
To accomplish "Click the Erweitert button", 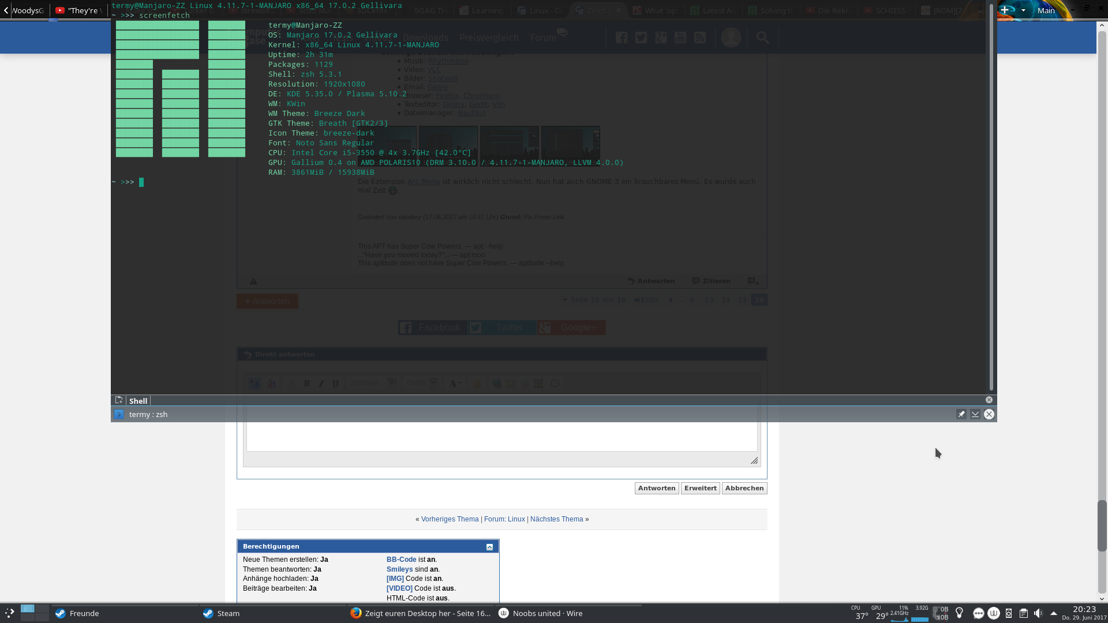I will pos(700,488).
